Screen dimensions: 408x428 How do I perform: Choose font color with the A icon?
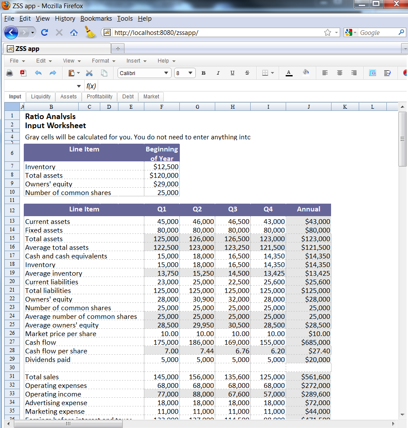pyautogui.click(x=289, y=73)
